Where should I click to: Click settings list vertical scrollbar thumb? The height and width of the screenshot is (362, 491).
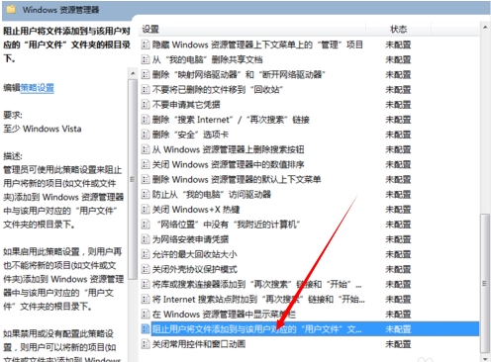click(485, 284)
